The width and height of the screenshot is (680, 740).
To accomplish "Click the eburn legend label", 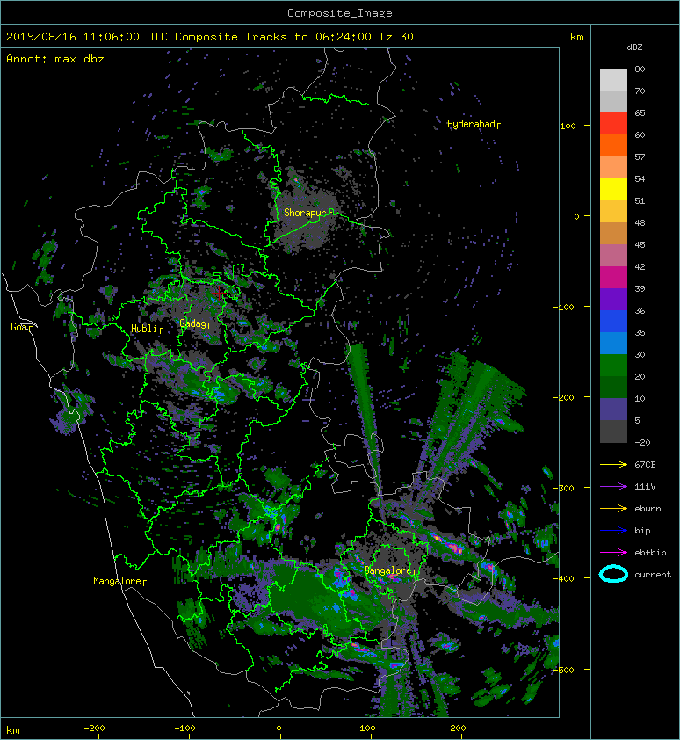I will [x=647, y=509].
